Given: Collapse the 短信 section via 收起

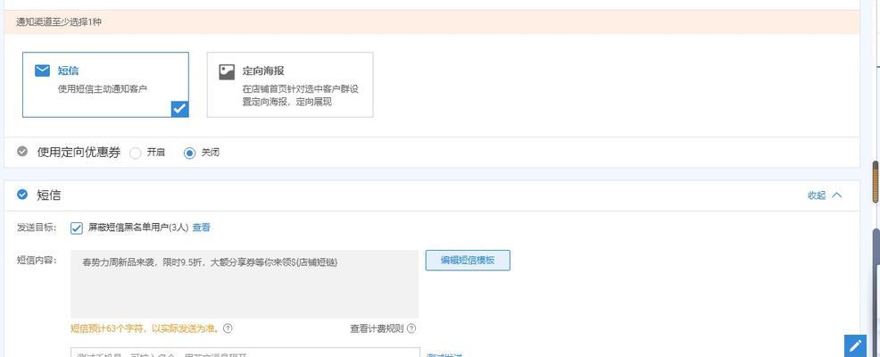Looking at the screenshot, I should click(825, 195).
